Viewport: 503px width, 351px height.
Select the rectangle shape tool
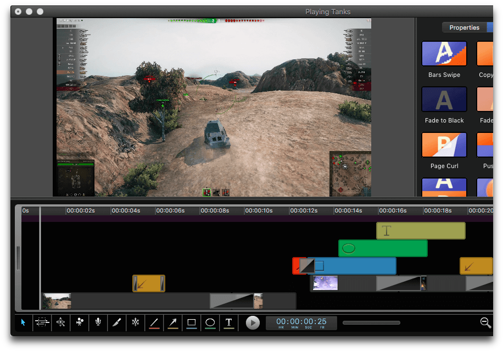click(192, 322)
